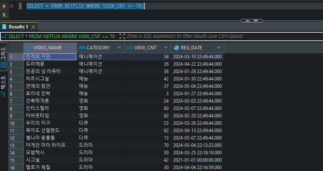Click the date 2021-01-01 00:00:00.000
Screen dimensions: 323x171
pos(198,160)
